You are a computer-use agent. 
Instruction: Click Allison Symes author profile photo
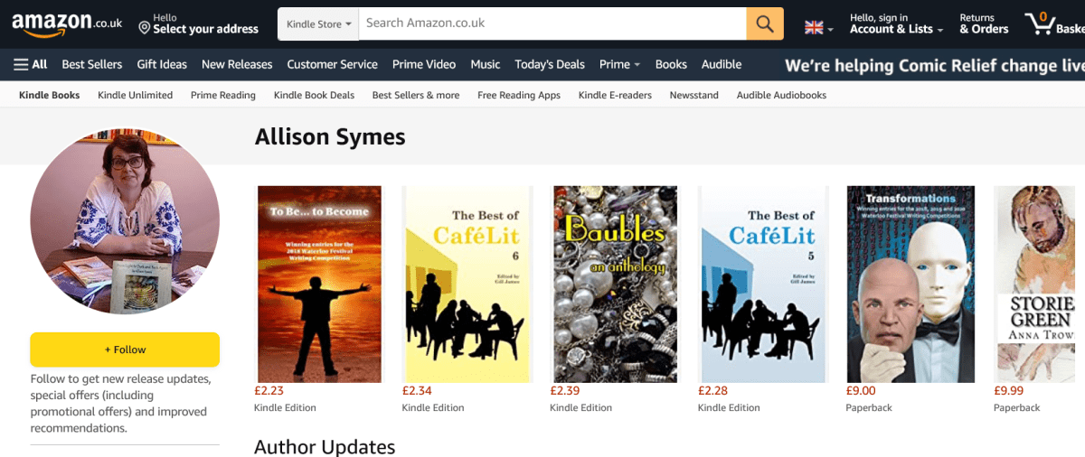click(125, 220)
